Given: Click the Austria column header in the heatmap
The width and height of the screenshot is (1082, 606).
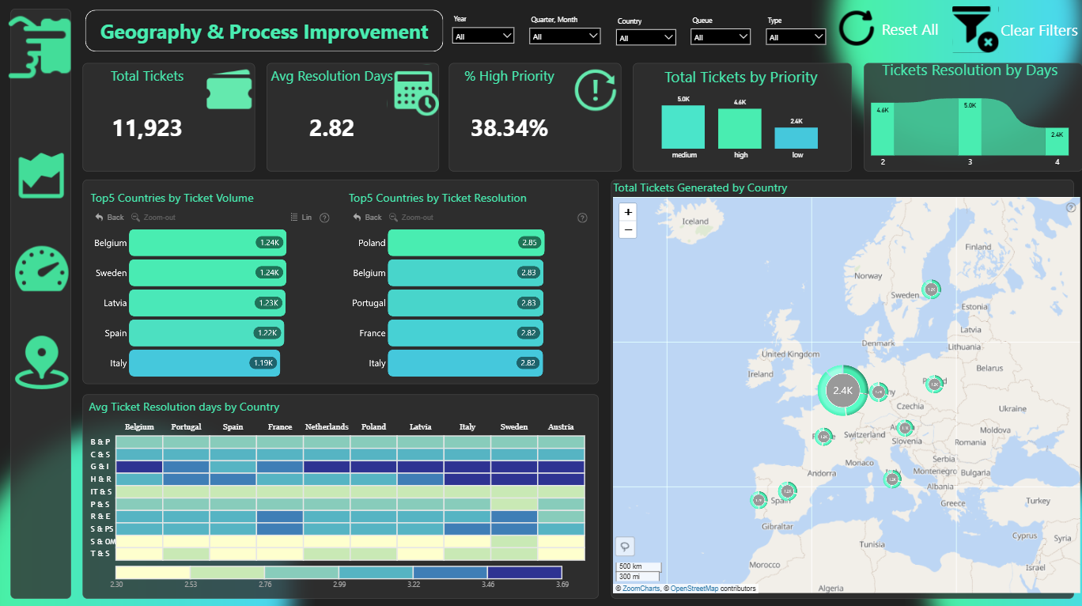Looking at the screenshot, I should (x=561, y=427).
